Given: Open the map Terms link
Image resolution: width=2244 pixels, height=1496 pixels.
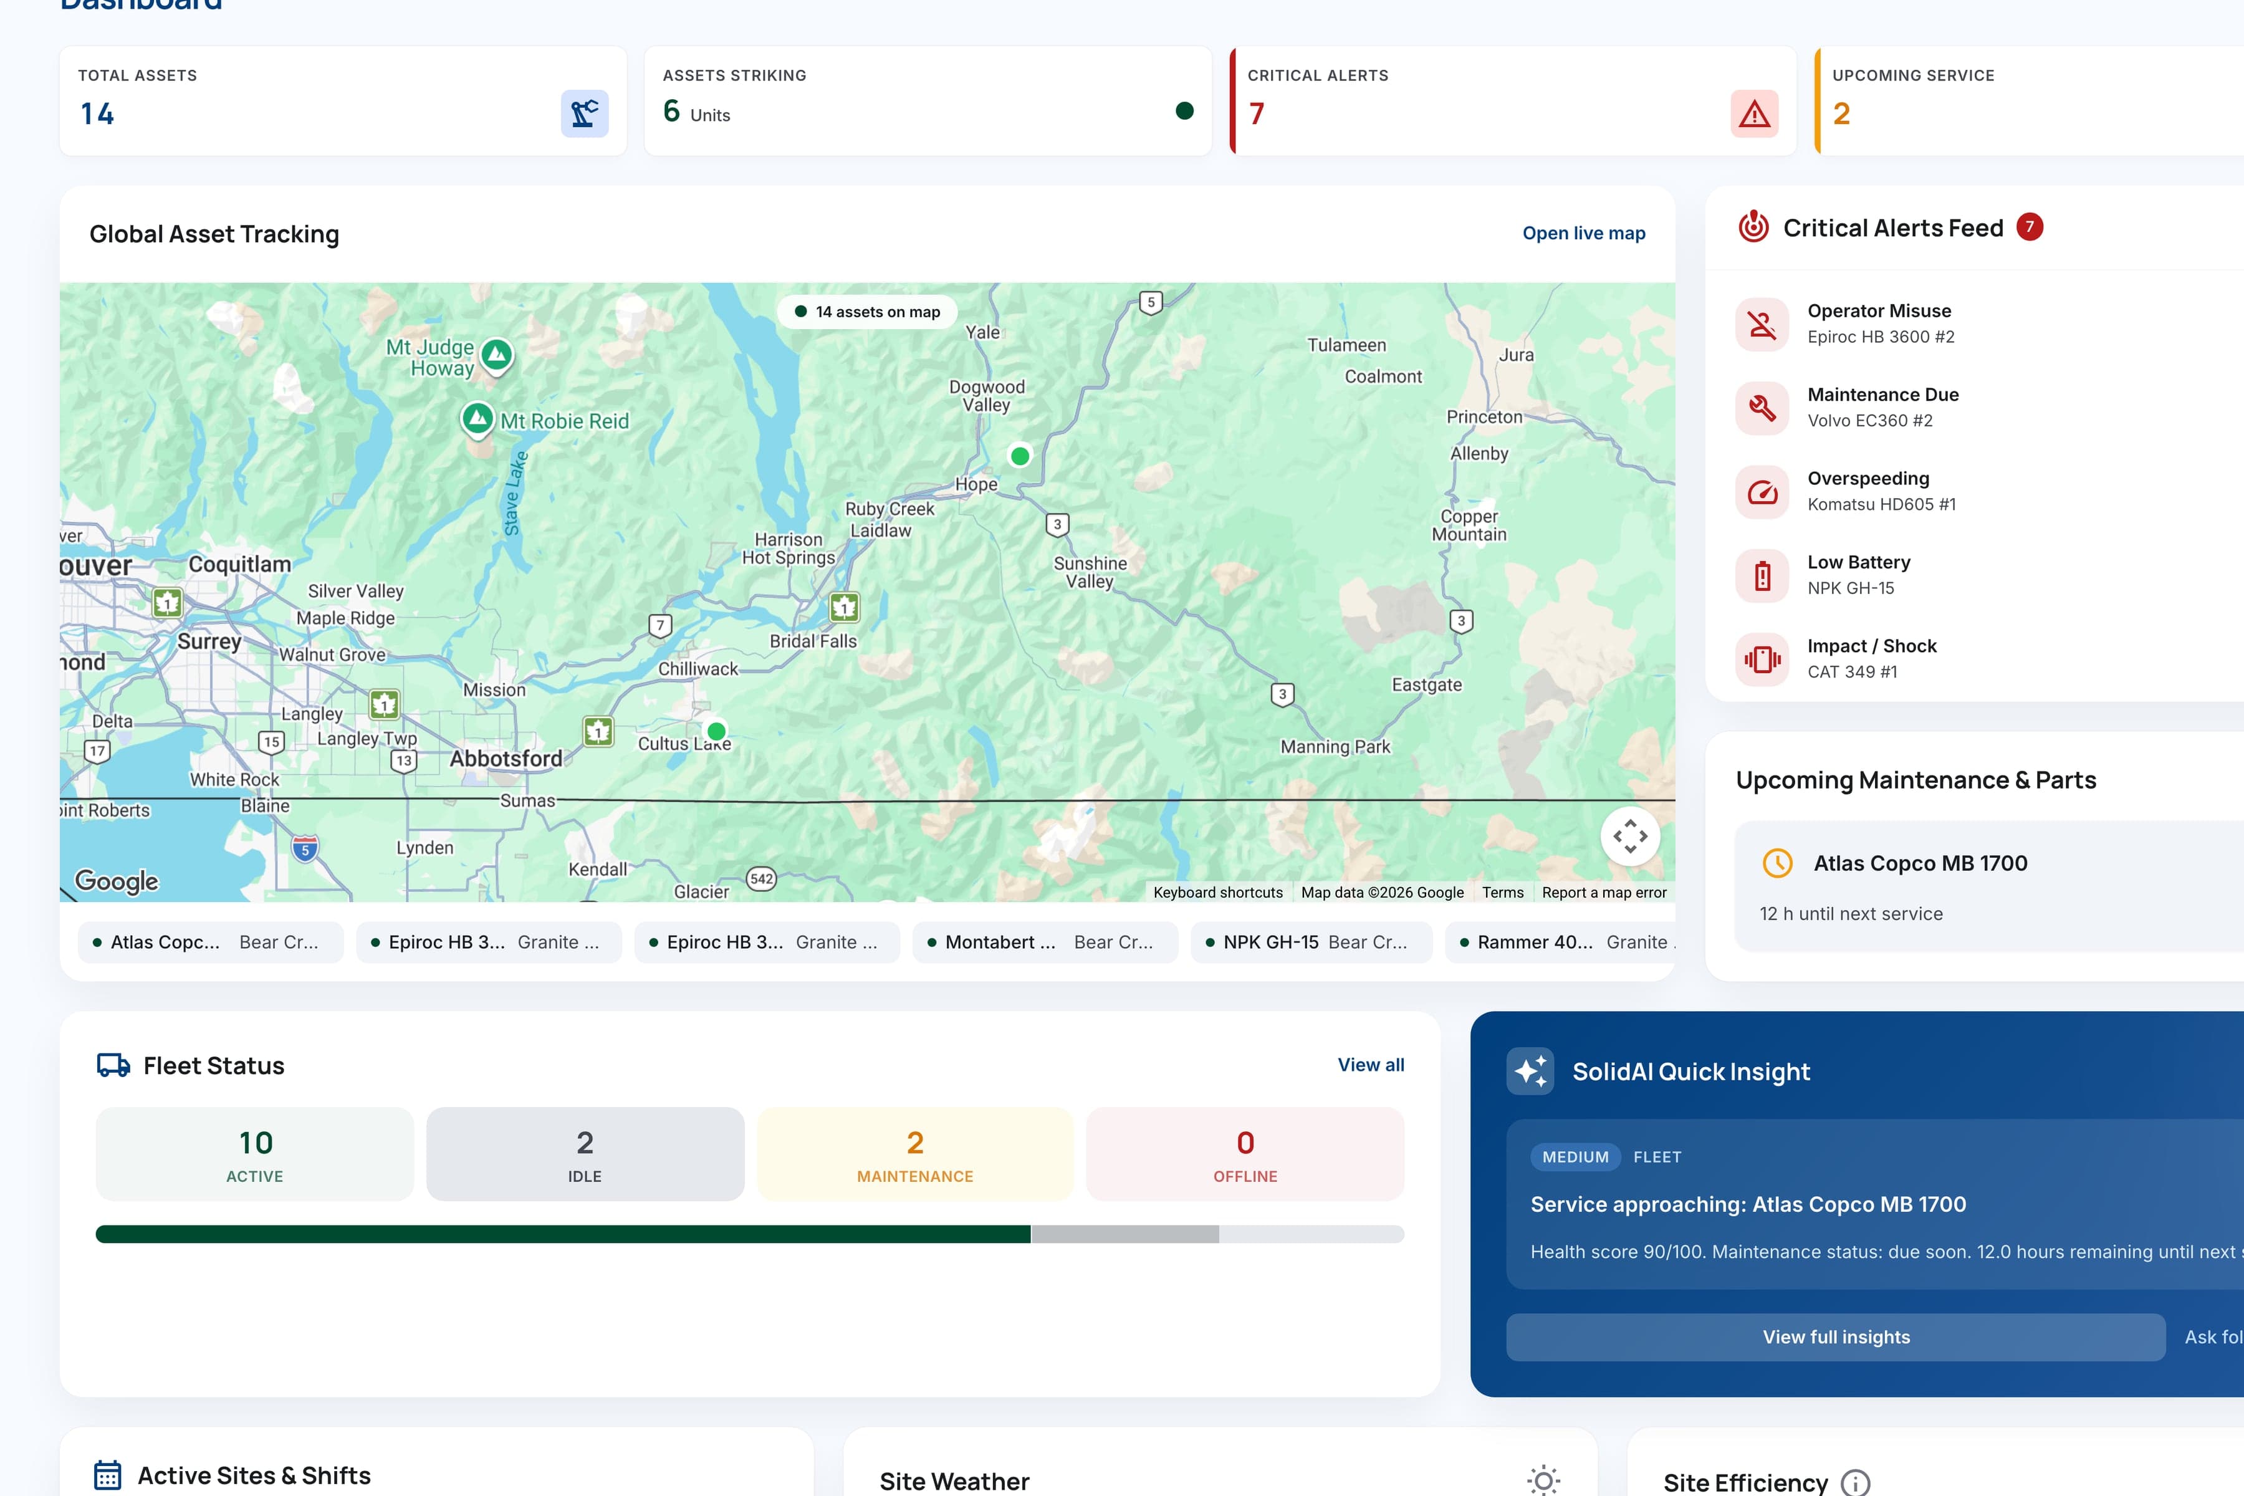Looking at the screenshot, I should 1503,892.
